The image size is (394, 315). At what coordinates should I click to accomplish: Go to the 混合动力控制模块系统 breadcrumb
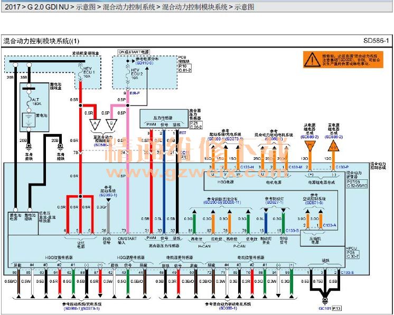coord(194,7)
